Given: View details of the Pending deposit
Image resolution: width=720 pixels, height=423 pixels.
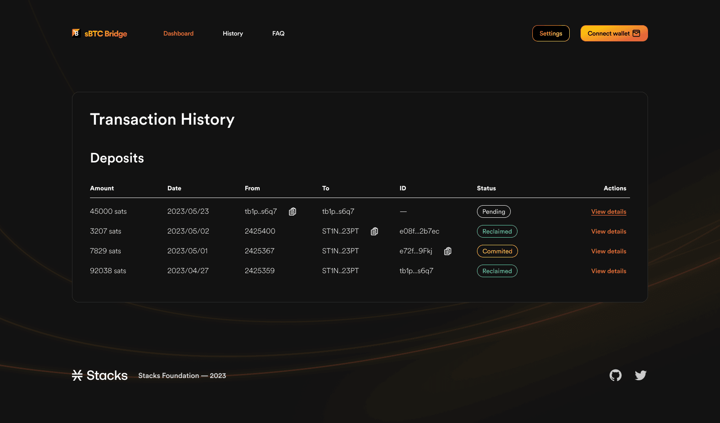Looking at the screenshot, I should tap(608, 211).
